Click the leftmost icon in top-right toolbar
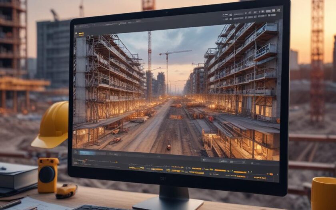This screenshot has height=210, width=336. pyautogui.click(x=224, y=14)
